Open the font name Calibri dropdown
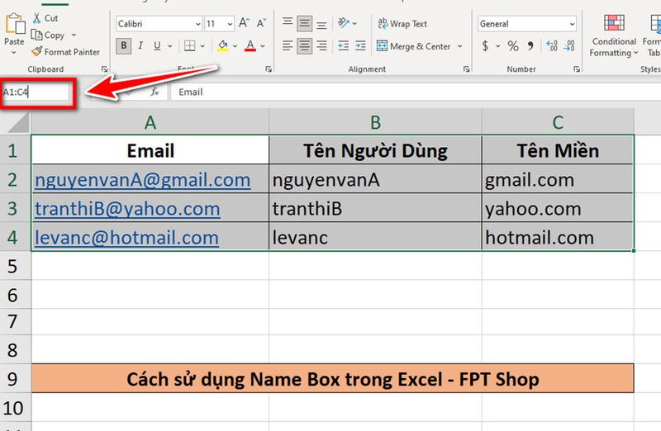661x431 pixels. [x=197, y=24]
